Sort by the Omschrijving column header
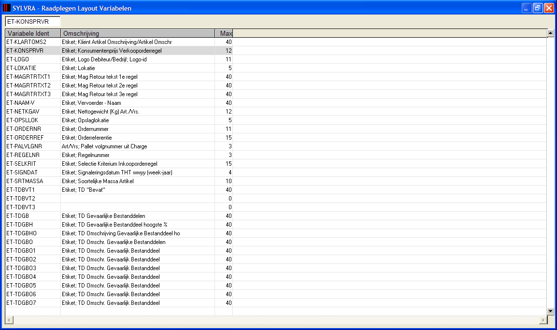This screenshot has height=330, width=557. click(138, 33)
